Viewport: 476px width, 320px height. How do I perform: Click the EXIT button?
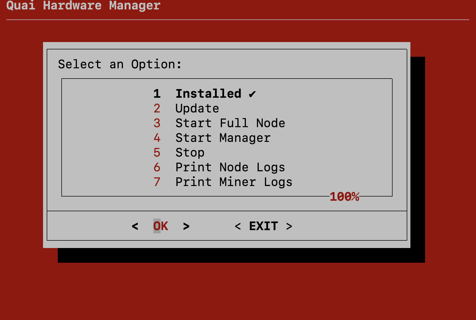click(263, 226)
